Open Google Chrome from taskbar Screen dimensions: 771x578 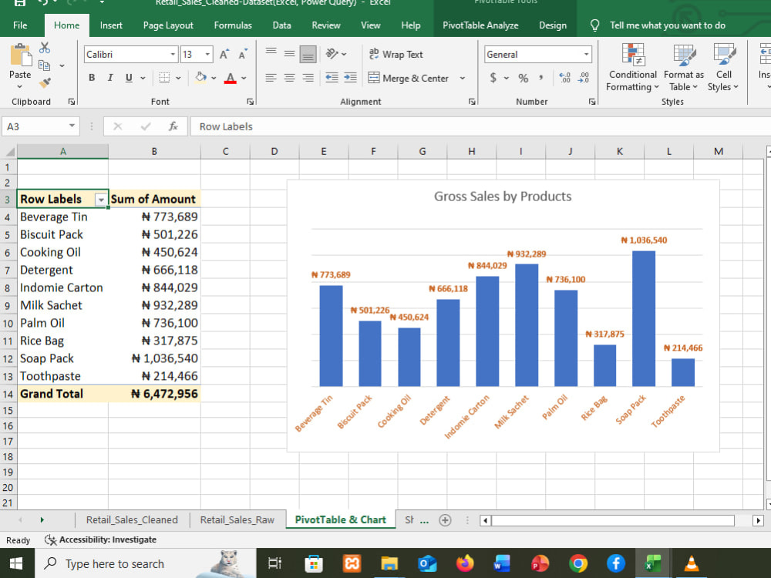click(578, 563)
